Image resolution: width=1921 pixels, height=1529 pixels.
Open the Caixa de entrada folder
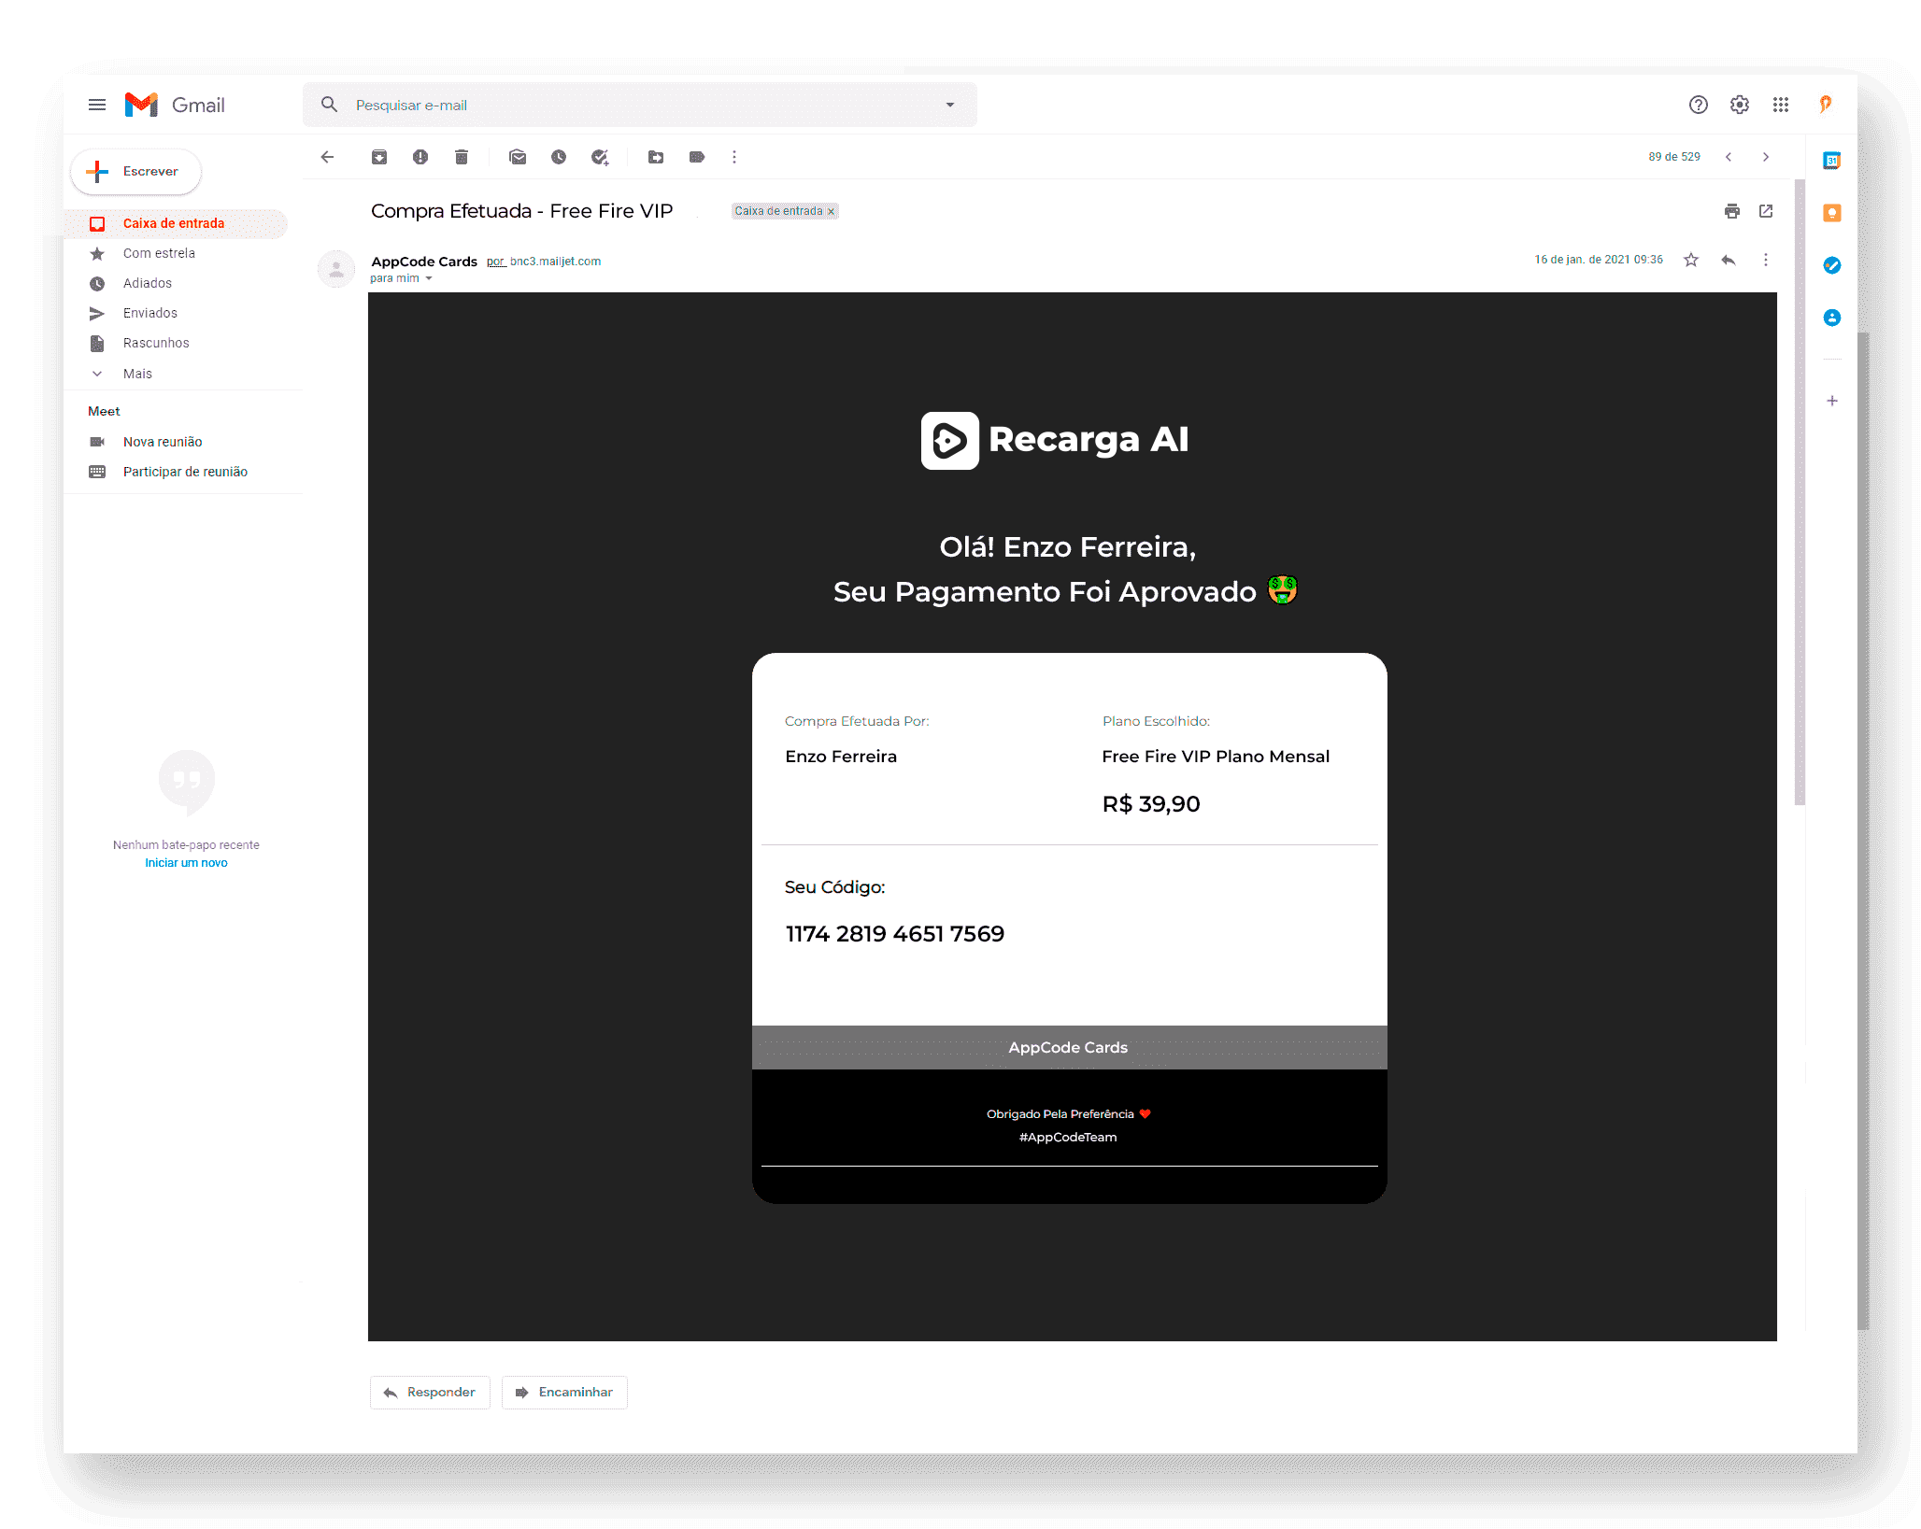click(174, 223)
